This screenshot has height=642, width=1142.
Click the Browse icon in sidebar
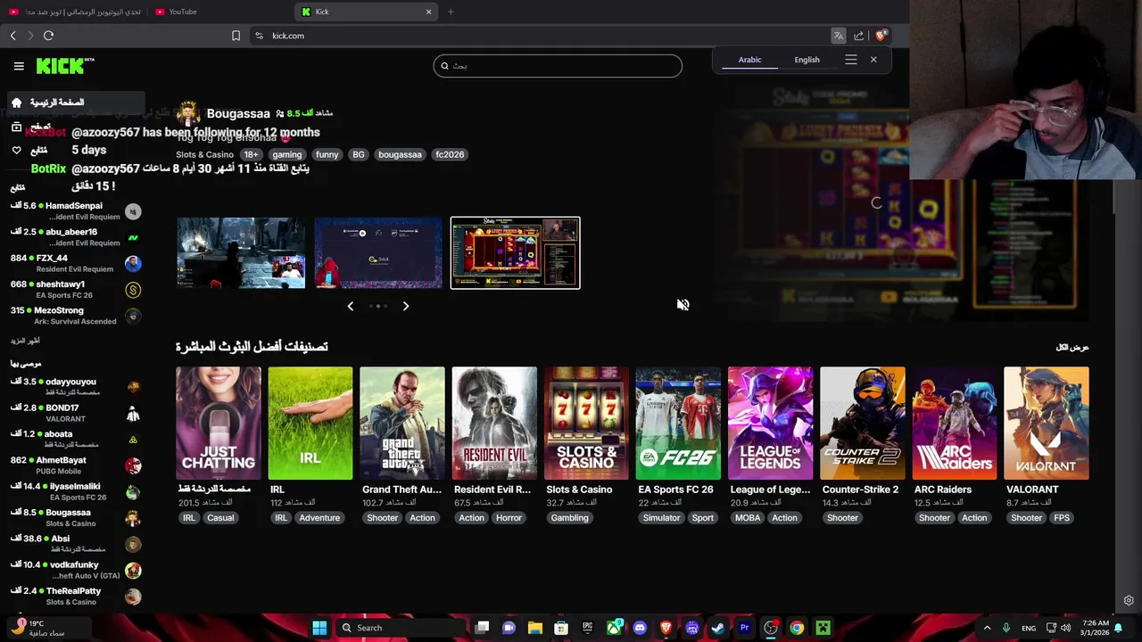(16, 127)
